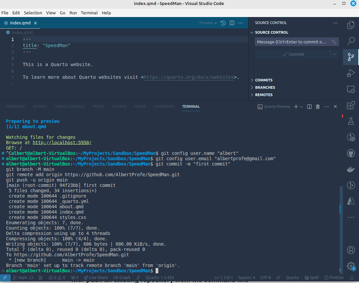
Task: Open the GitLens Inspect icon
Action: (x=351, y=137)
